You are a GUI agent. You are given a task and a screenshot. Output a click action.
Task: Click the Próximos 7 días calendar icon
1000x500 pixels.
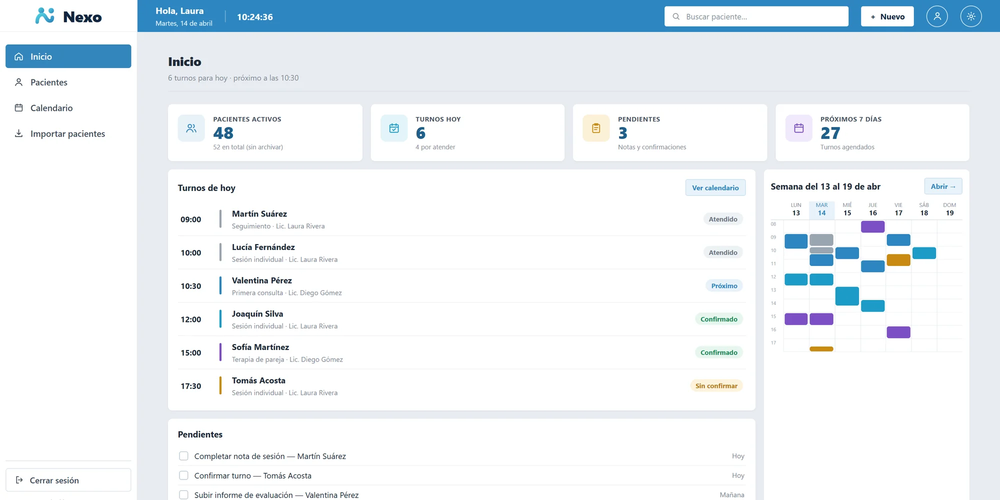[799, 128]
